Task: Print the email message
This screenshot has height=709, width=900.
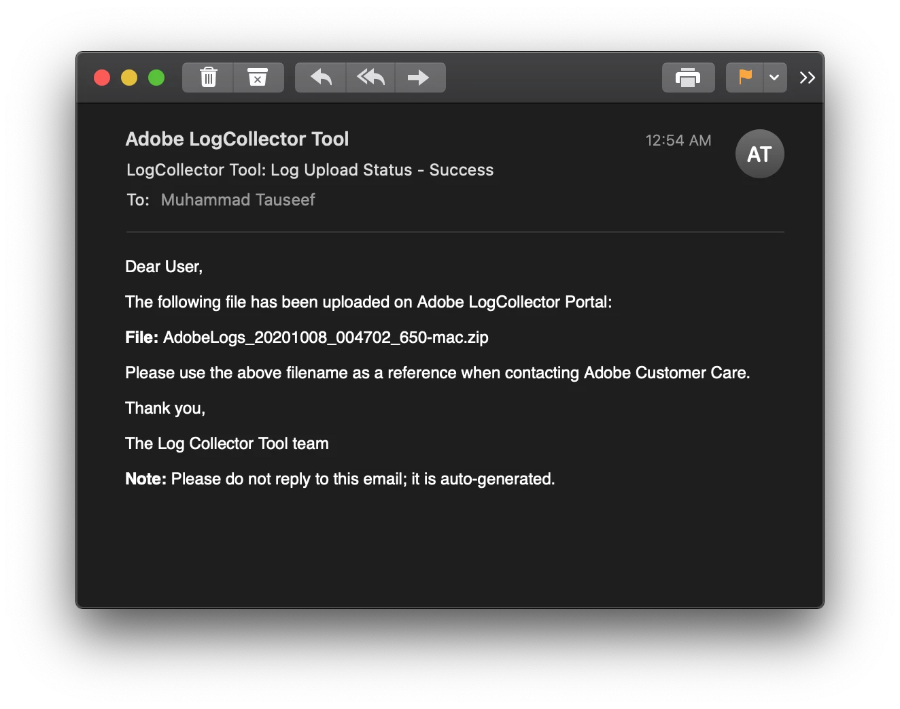Action: [x=688, y=78]
